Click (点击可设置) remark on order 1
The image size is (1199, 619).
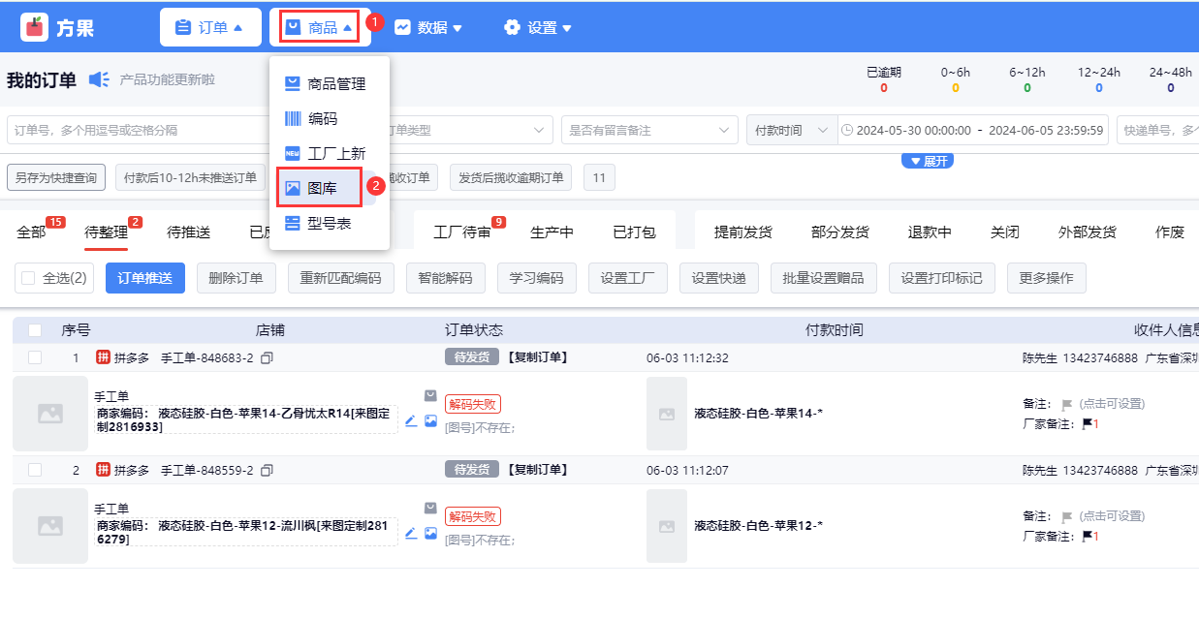point(1112,405)
